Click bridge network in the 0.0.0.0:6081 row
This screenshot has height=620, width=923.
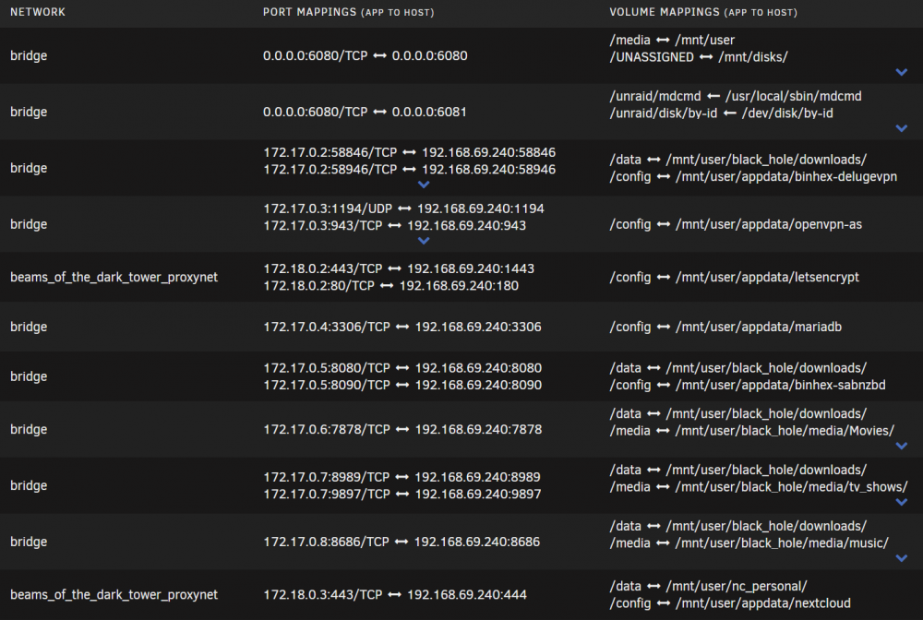click(29, 112)
